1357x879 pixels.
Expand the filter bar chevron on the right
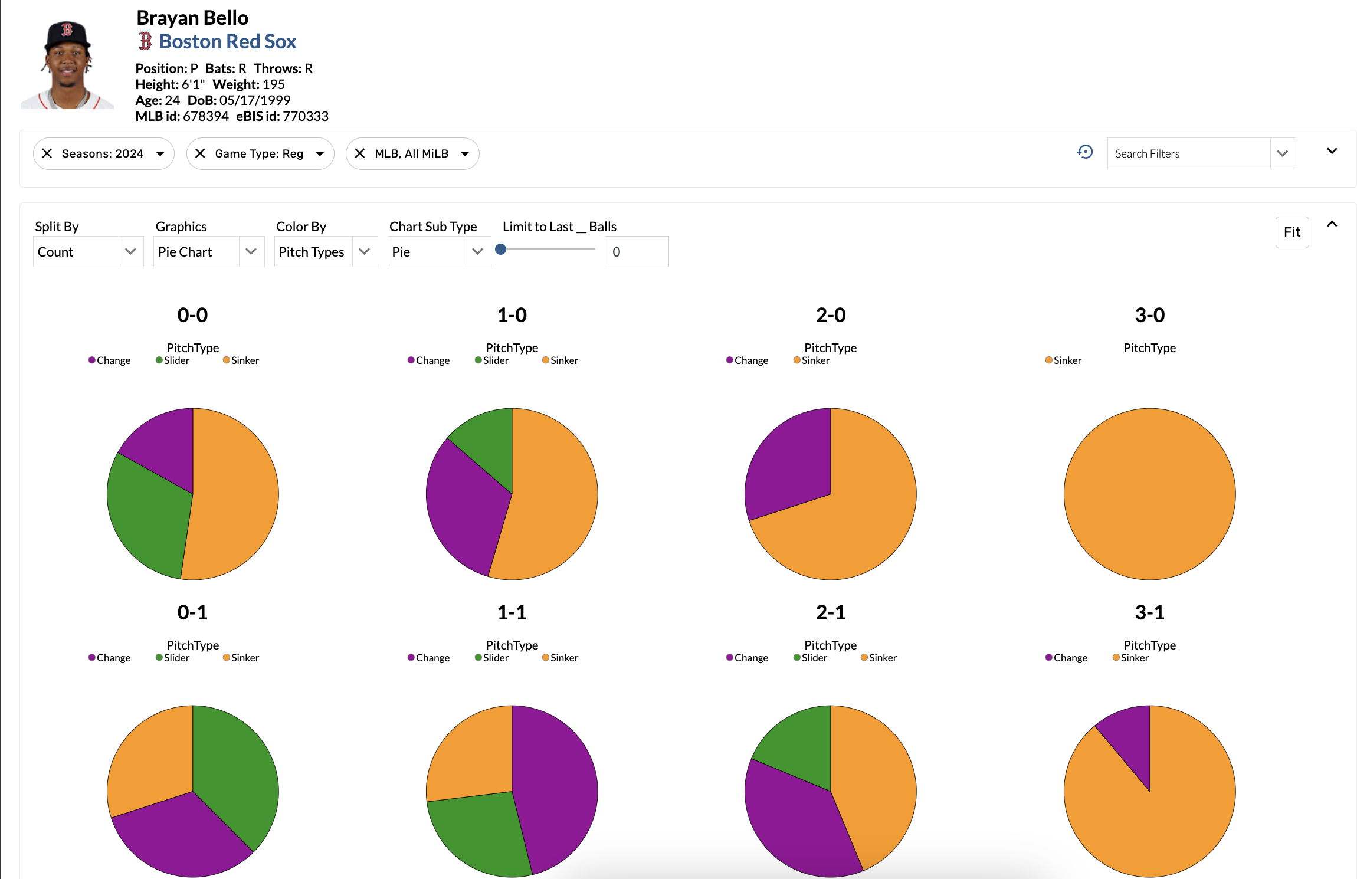point(1332,151)
